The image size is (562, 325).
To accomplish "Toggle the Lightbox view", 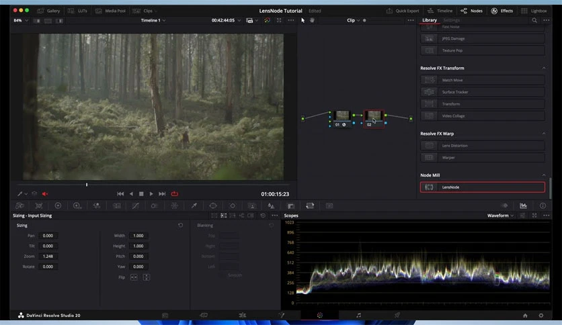I will coord(534,11).
